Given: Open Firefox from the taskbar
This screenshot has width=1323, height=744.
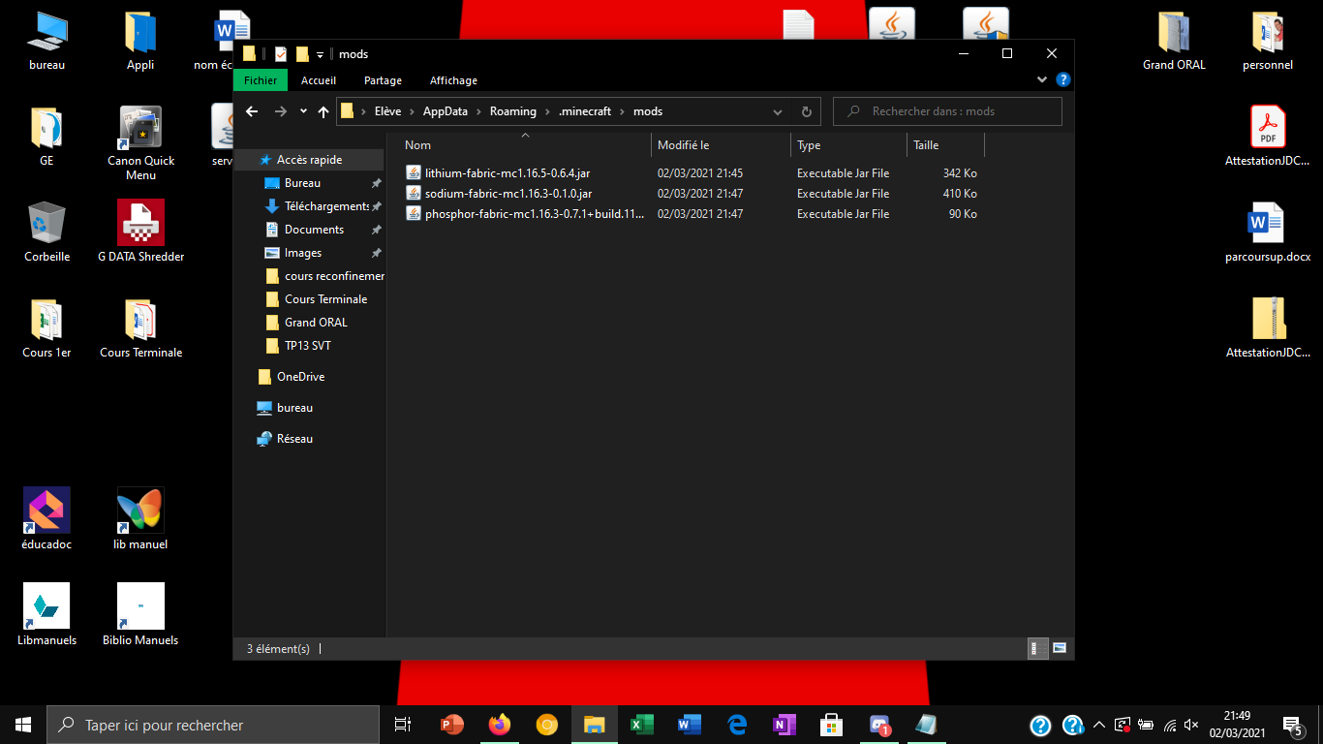Looking at the screenshot, I should 500,725.
